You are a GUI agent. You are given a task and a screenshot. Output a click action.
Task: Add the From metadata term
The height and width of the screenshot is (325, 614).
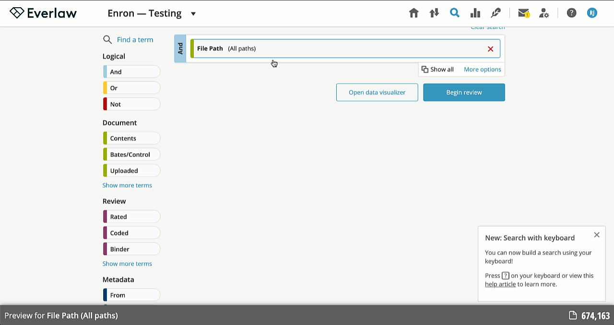131,295
